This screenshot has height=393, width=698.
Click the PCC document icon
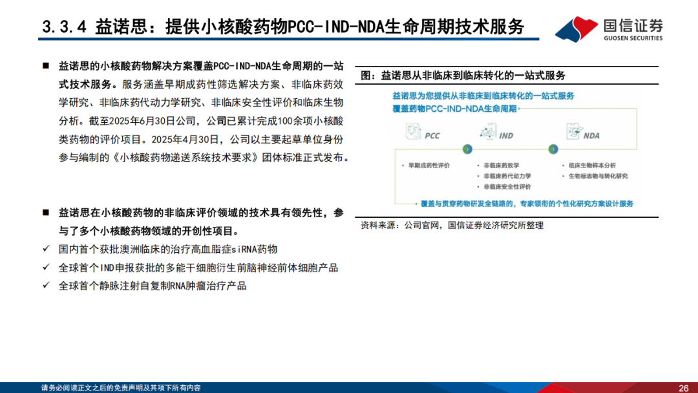pyautogui.click(x=413, y=132)
